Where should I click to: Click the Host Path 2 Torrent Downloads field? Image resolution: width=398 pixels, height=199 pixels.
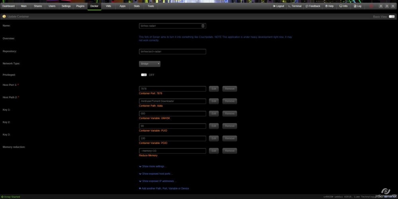tap(172, 101)
